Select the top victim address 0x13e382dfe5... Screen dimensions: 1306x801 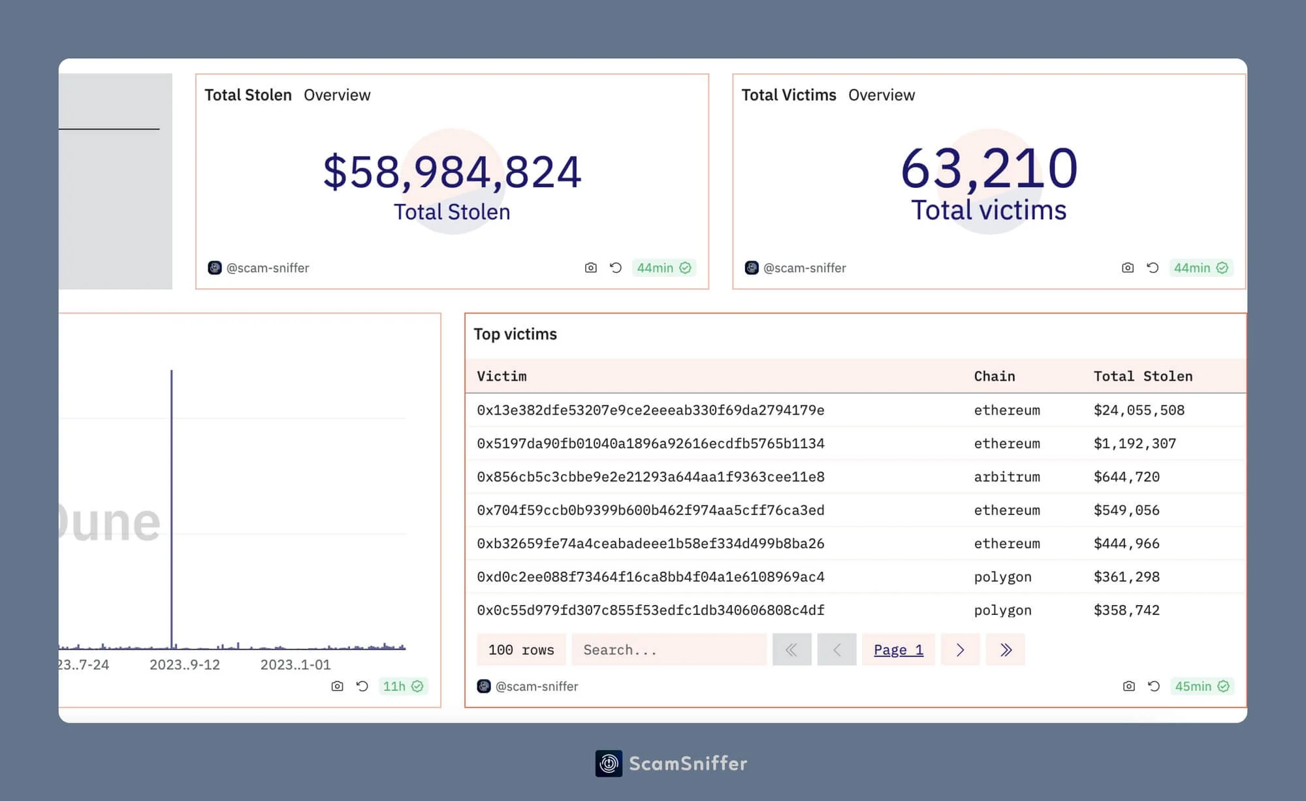[650, 410]
